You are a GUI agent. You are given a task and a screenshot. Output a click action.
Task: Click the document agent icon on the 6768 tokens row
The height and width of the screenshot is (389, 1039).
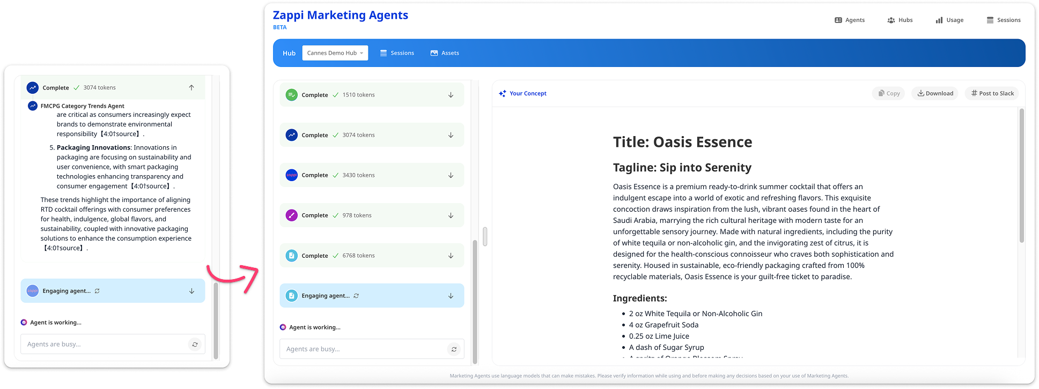291,256
